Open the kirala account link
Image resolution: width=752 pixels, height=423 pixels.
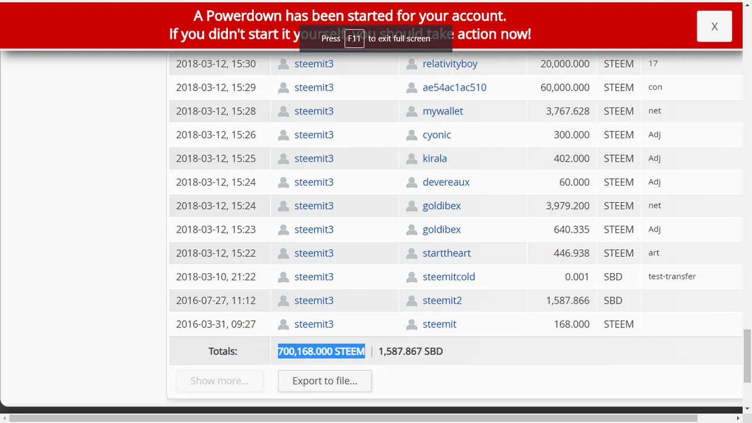[x=435, y=159]
